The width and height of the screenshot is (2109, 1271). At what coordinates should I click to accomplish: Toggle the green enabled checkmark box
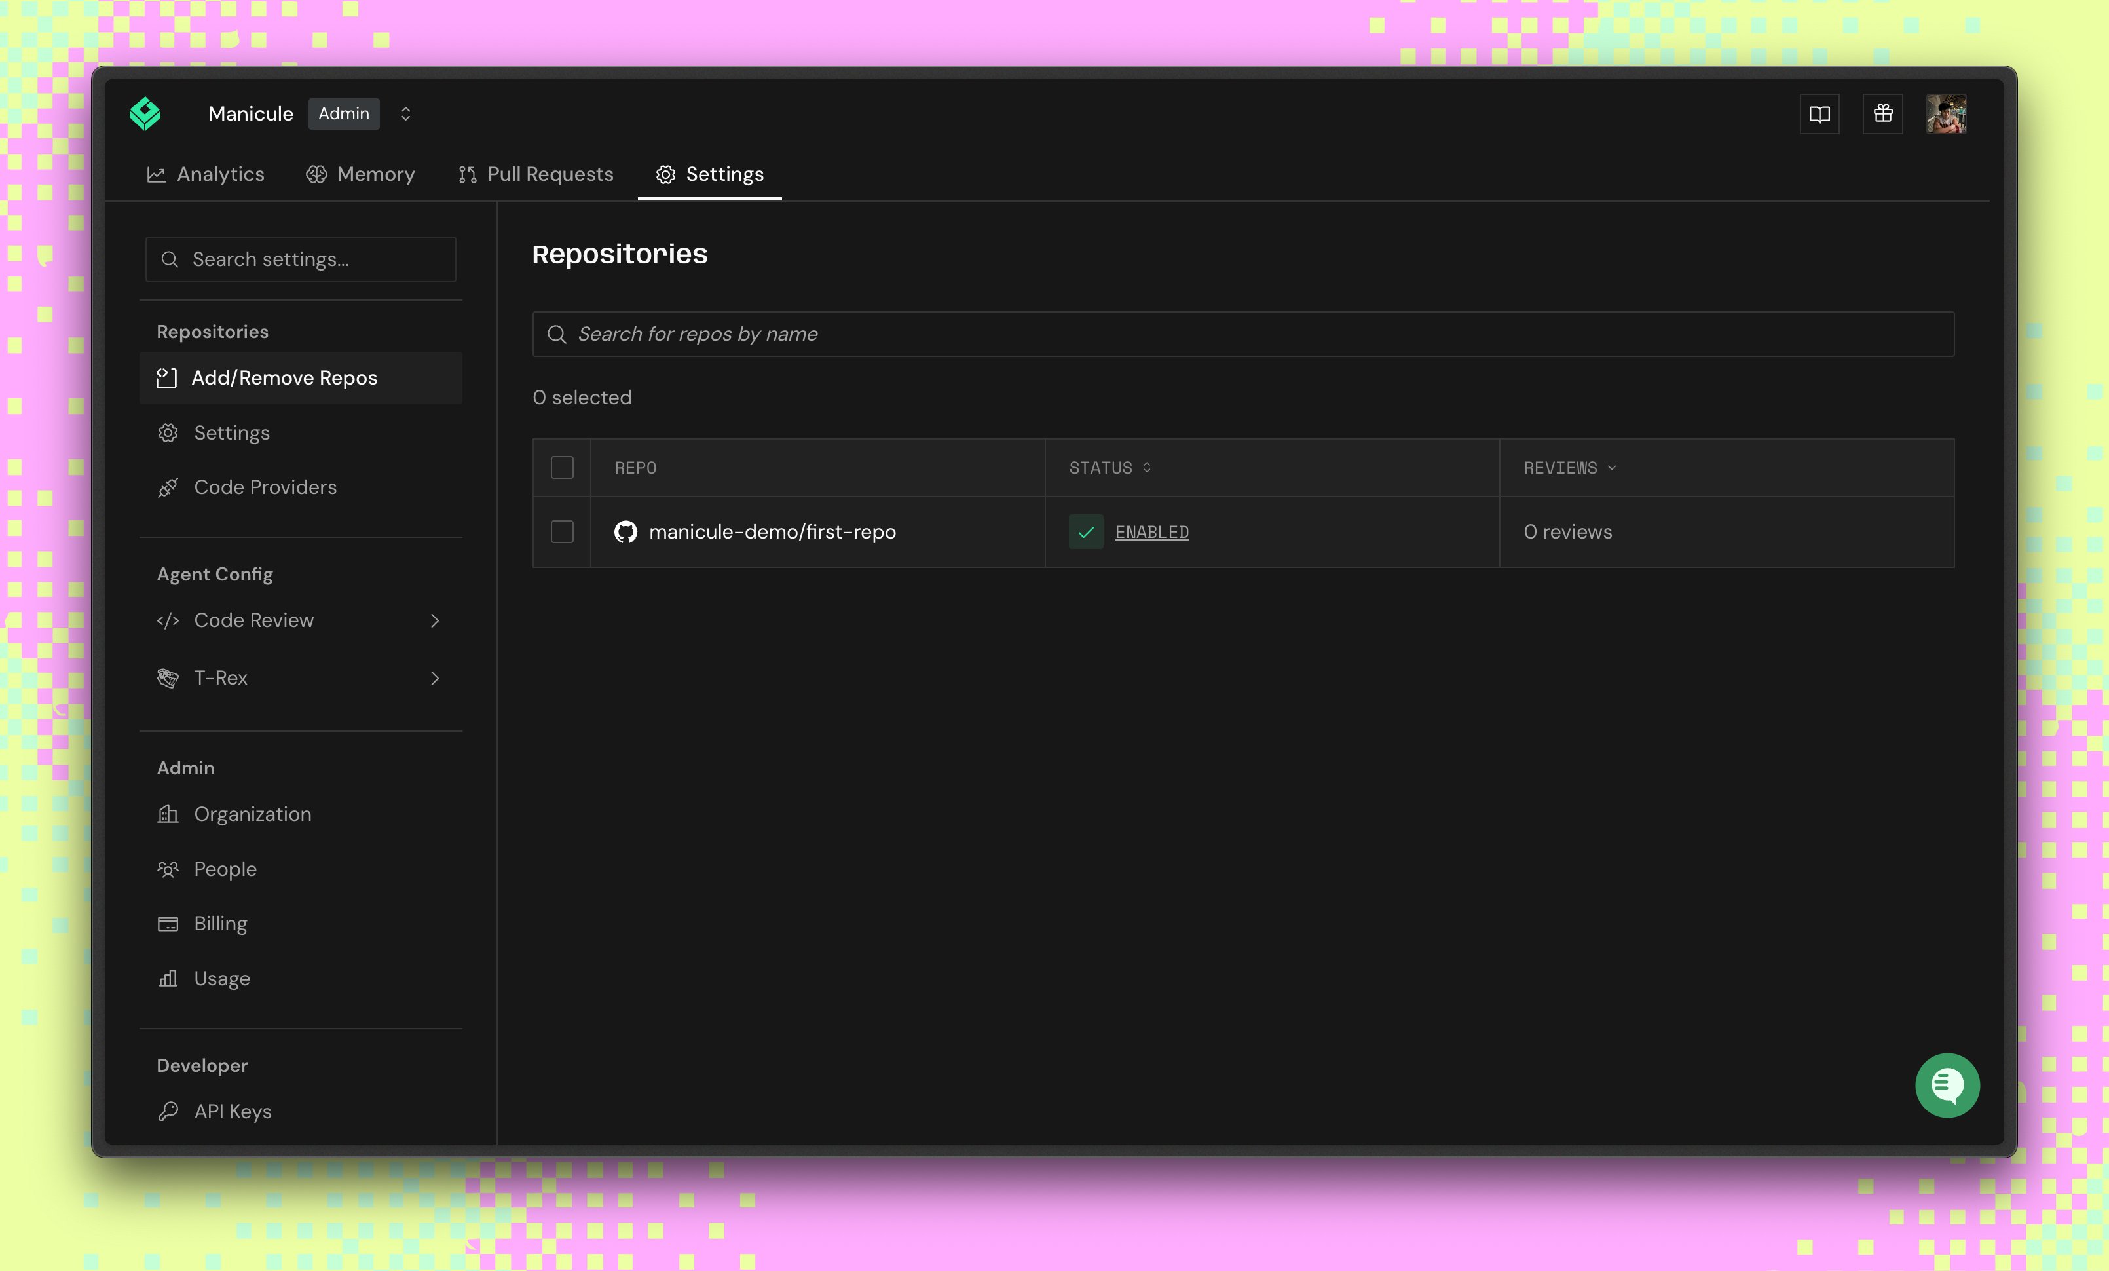(1086, 533)
